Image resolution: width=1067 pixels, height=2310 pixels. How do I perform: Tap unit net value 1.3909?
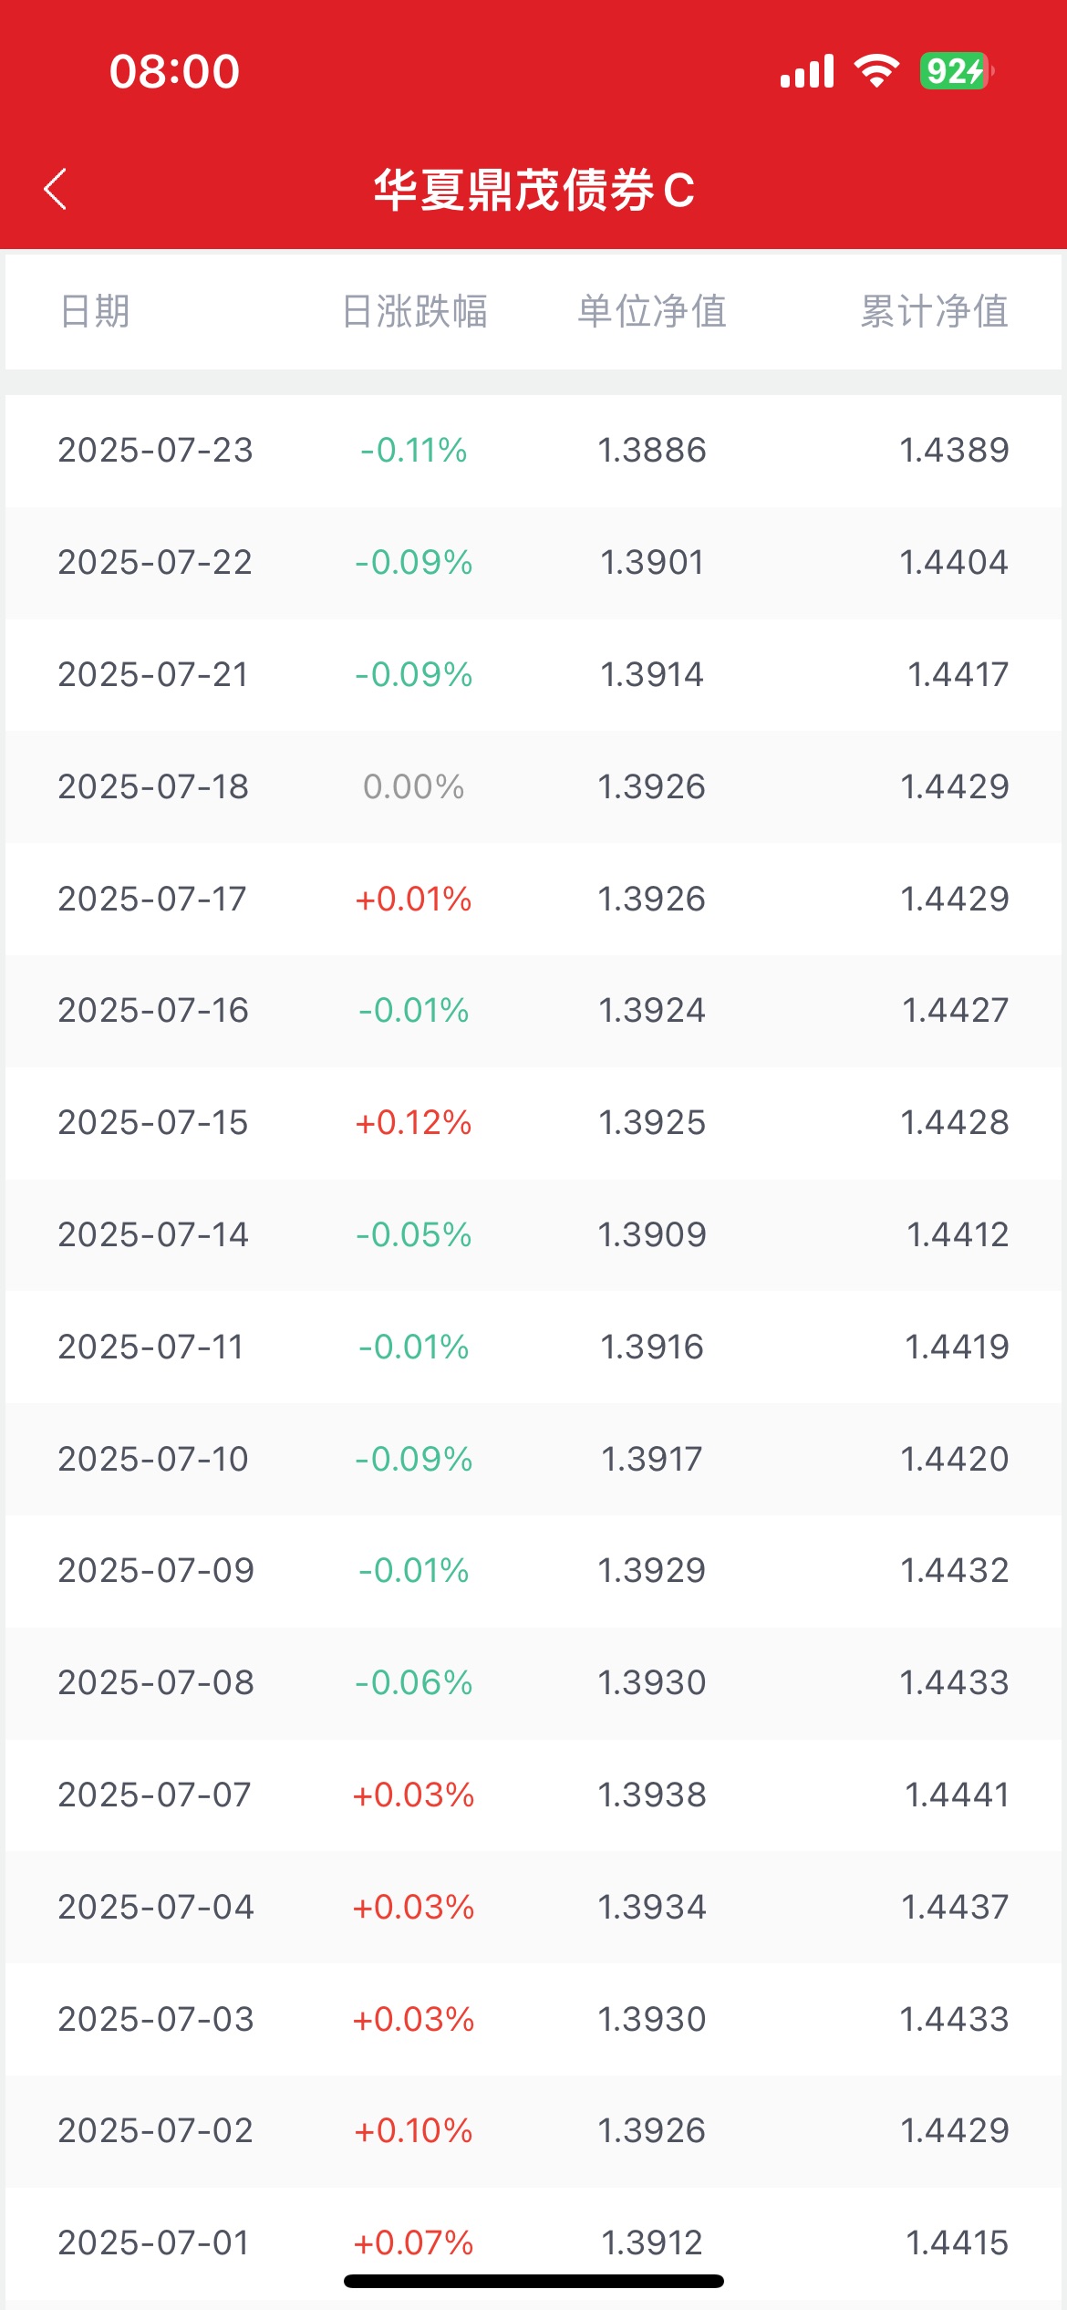pyautogui.click(x=651, y=1234)
